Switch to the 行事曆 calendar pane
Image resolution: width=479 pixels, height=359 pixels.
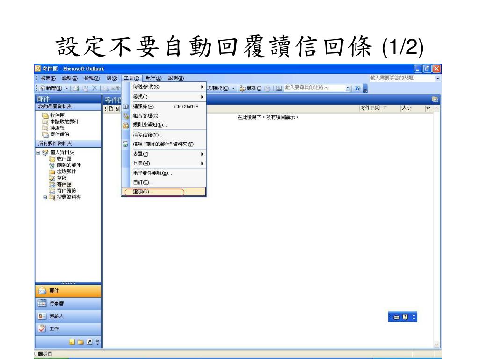(68, 303)
